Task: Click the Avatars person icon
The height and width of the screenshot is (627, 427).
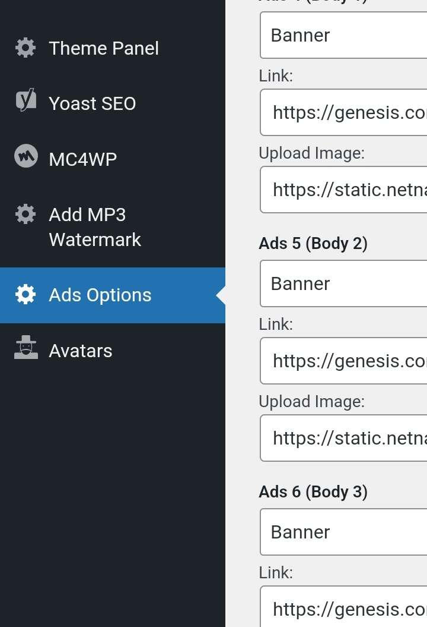Action: tap(26, 347)
